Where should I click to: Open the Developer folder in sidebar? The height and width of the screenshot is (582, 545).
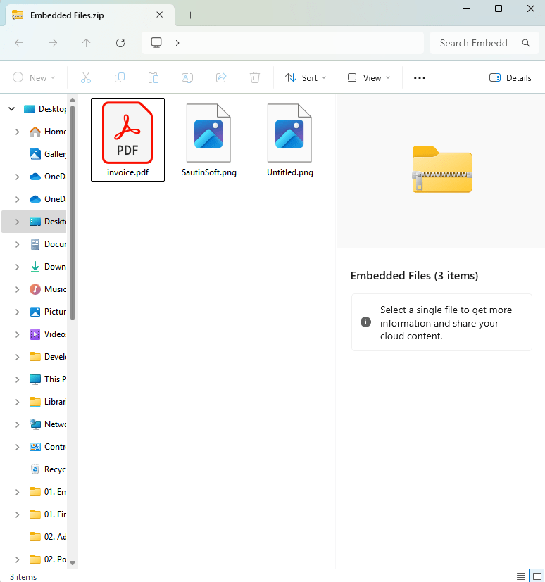pyautogui.click(x=47, y=357)
